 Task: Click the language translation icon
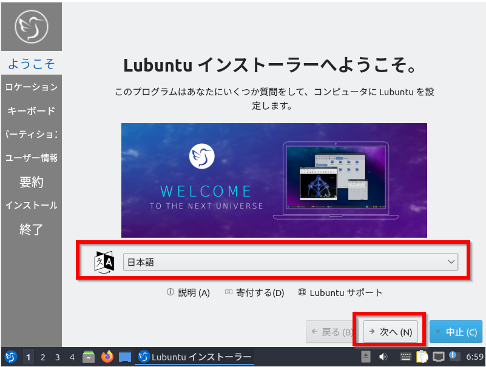[x=104, y=262]
